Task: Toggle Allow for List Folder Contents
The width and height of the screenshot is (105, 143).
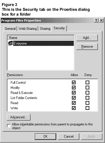Action: coord(74,98)
